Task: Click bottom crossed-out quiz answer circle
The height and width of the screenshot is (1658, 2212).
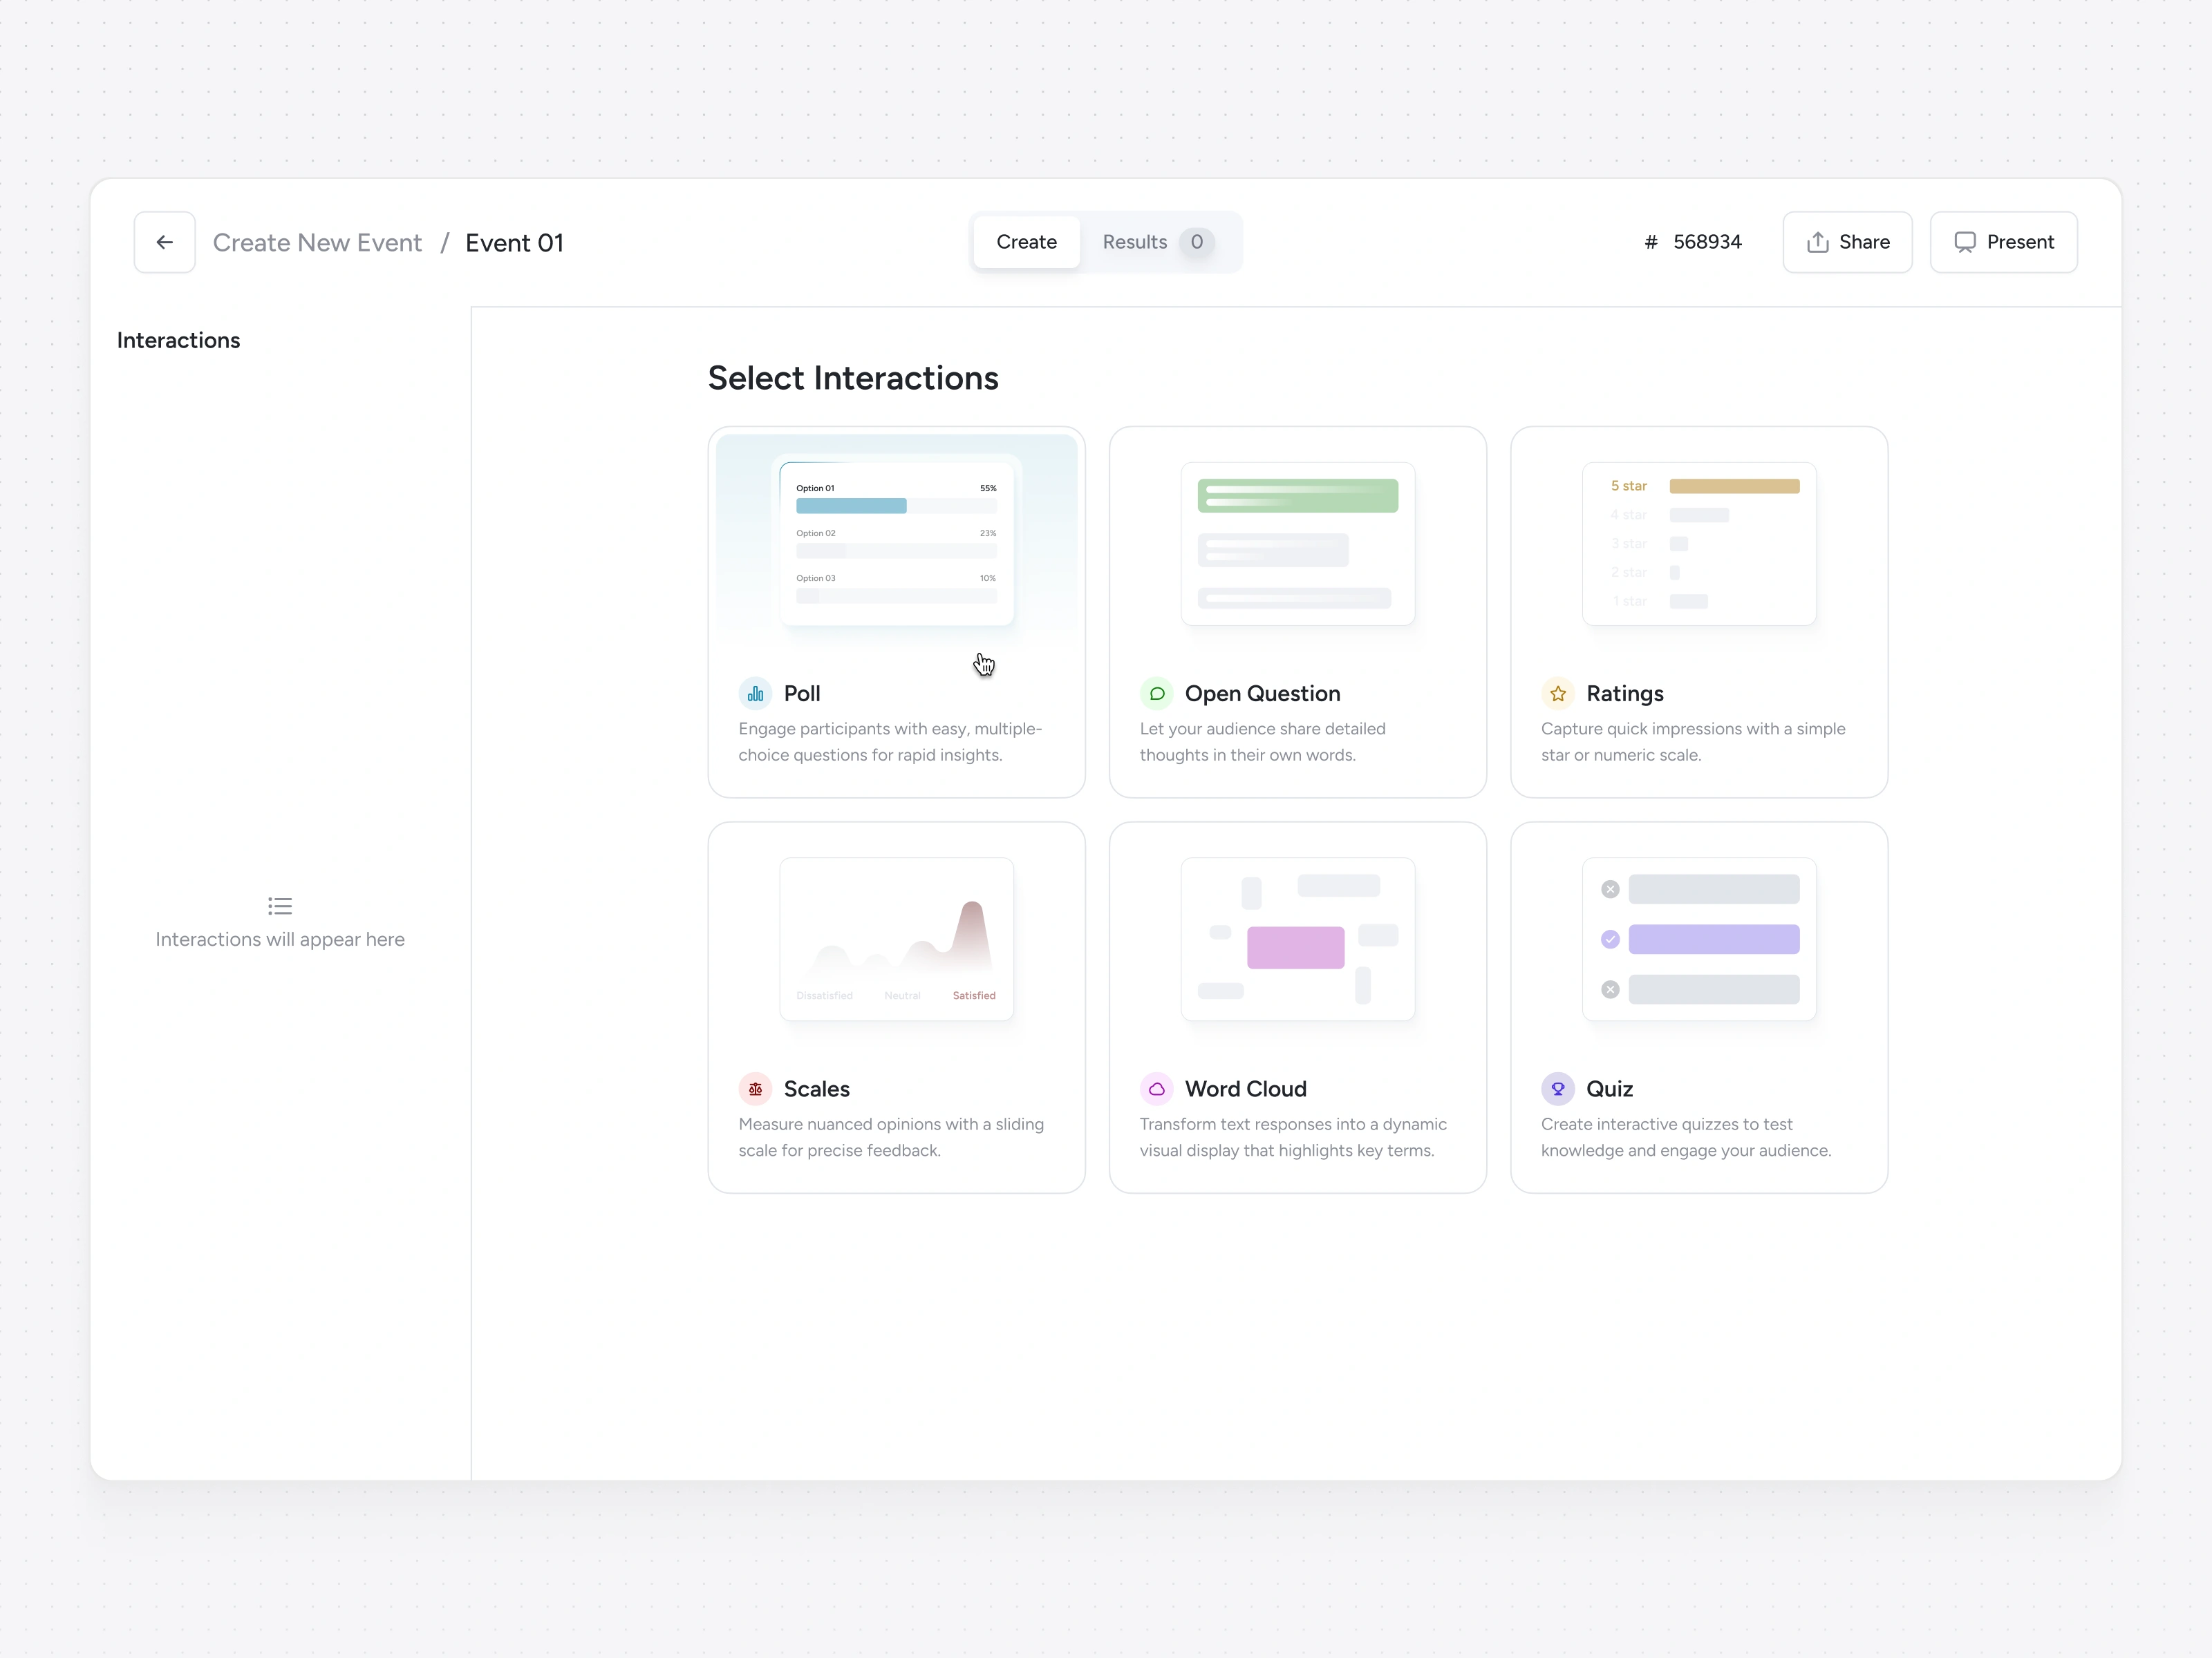Action: click(1610, 989)
